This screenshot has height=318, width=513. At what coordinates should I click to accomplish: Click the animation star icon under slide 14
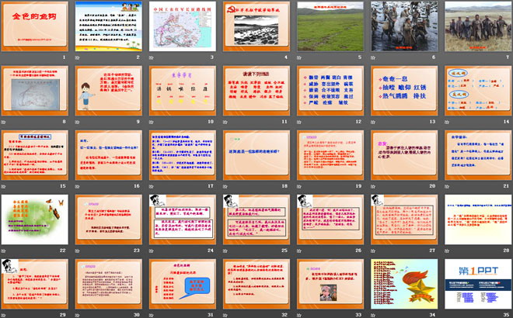click(447, 122)
